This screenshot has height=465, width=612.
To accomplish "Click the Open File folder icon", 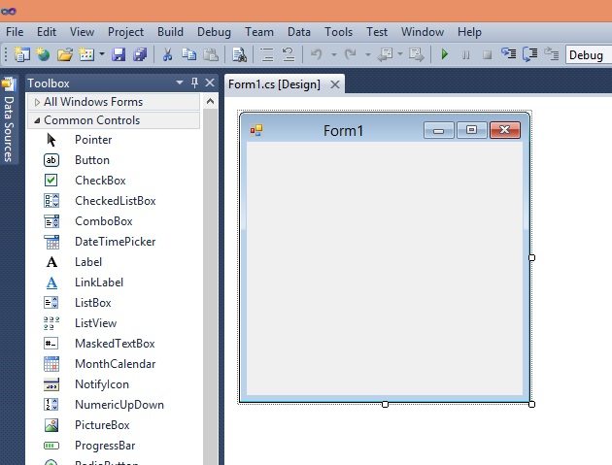I will [x=65, y=54].
